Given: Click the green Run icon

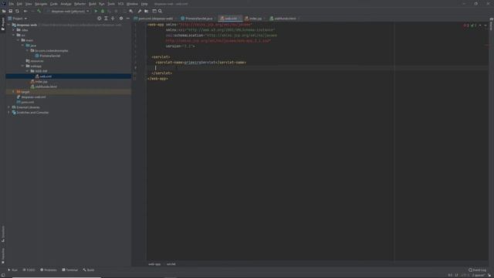Looking at the screenshot, I should tap(96, 11).
